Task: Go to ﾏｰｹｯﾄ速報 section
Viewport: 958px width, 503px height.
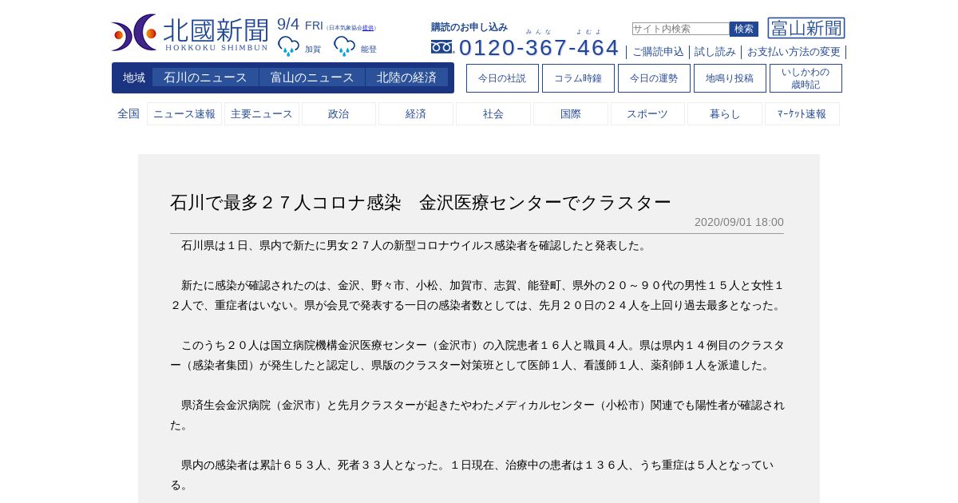Action: click(x=802, y=114)
